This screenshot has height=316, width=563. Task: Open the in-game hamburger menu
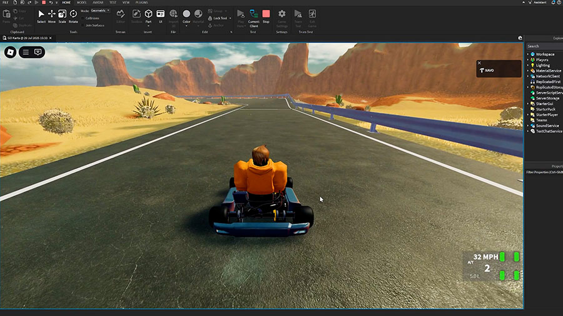[x=26, y=52]
